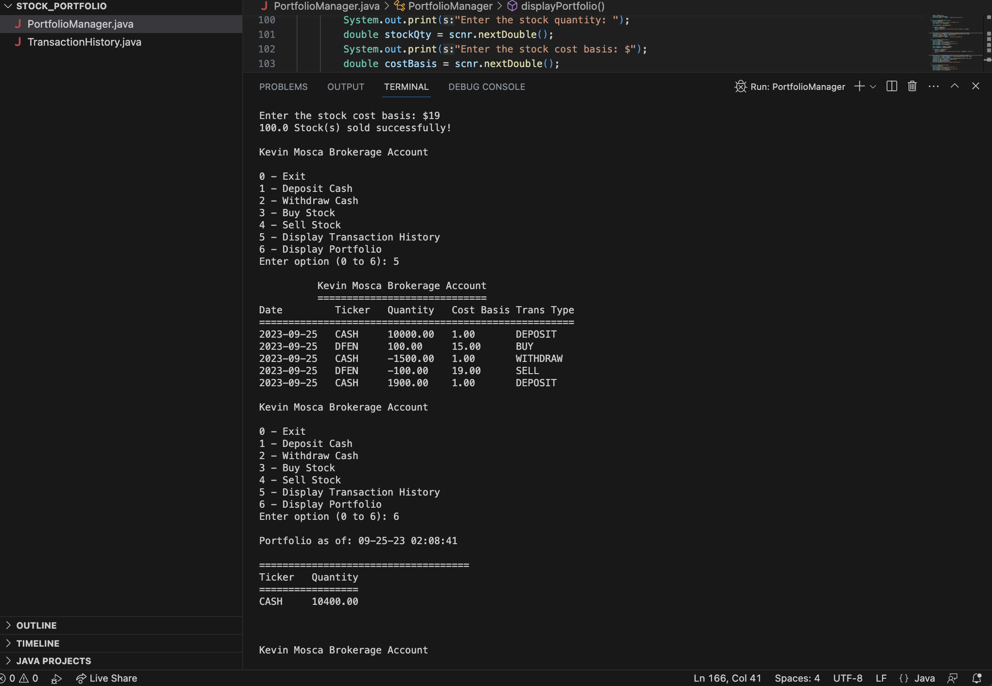Kill terminal with the trash icon
This screenshot has width=992, height=686.
coord(912,86)
